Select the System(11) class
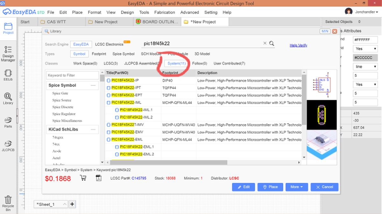 click(177, 64)
